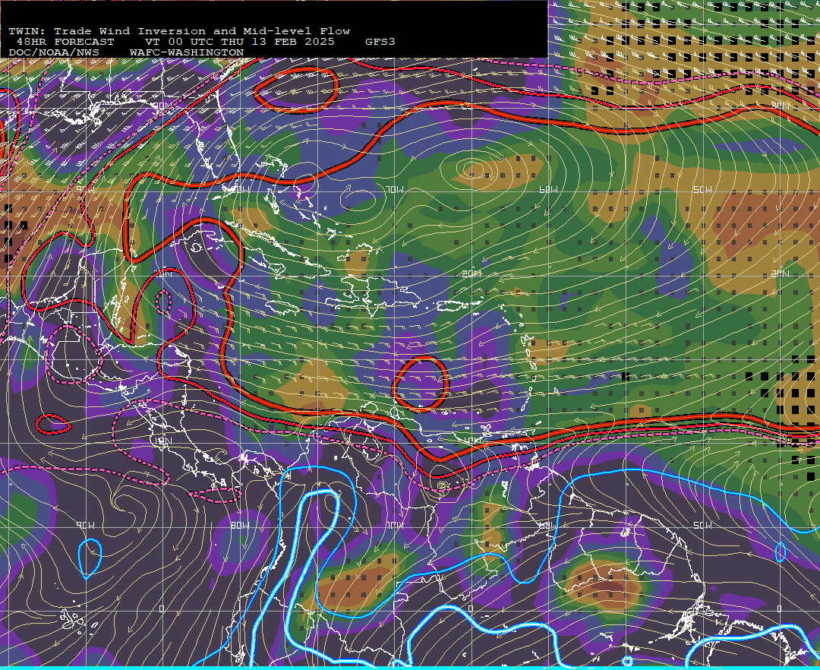Image resolution: width=820 pixels, height=670 pixels.
Task: Click the equator '0' label over the Amazon
Action: (470, 608)
